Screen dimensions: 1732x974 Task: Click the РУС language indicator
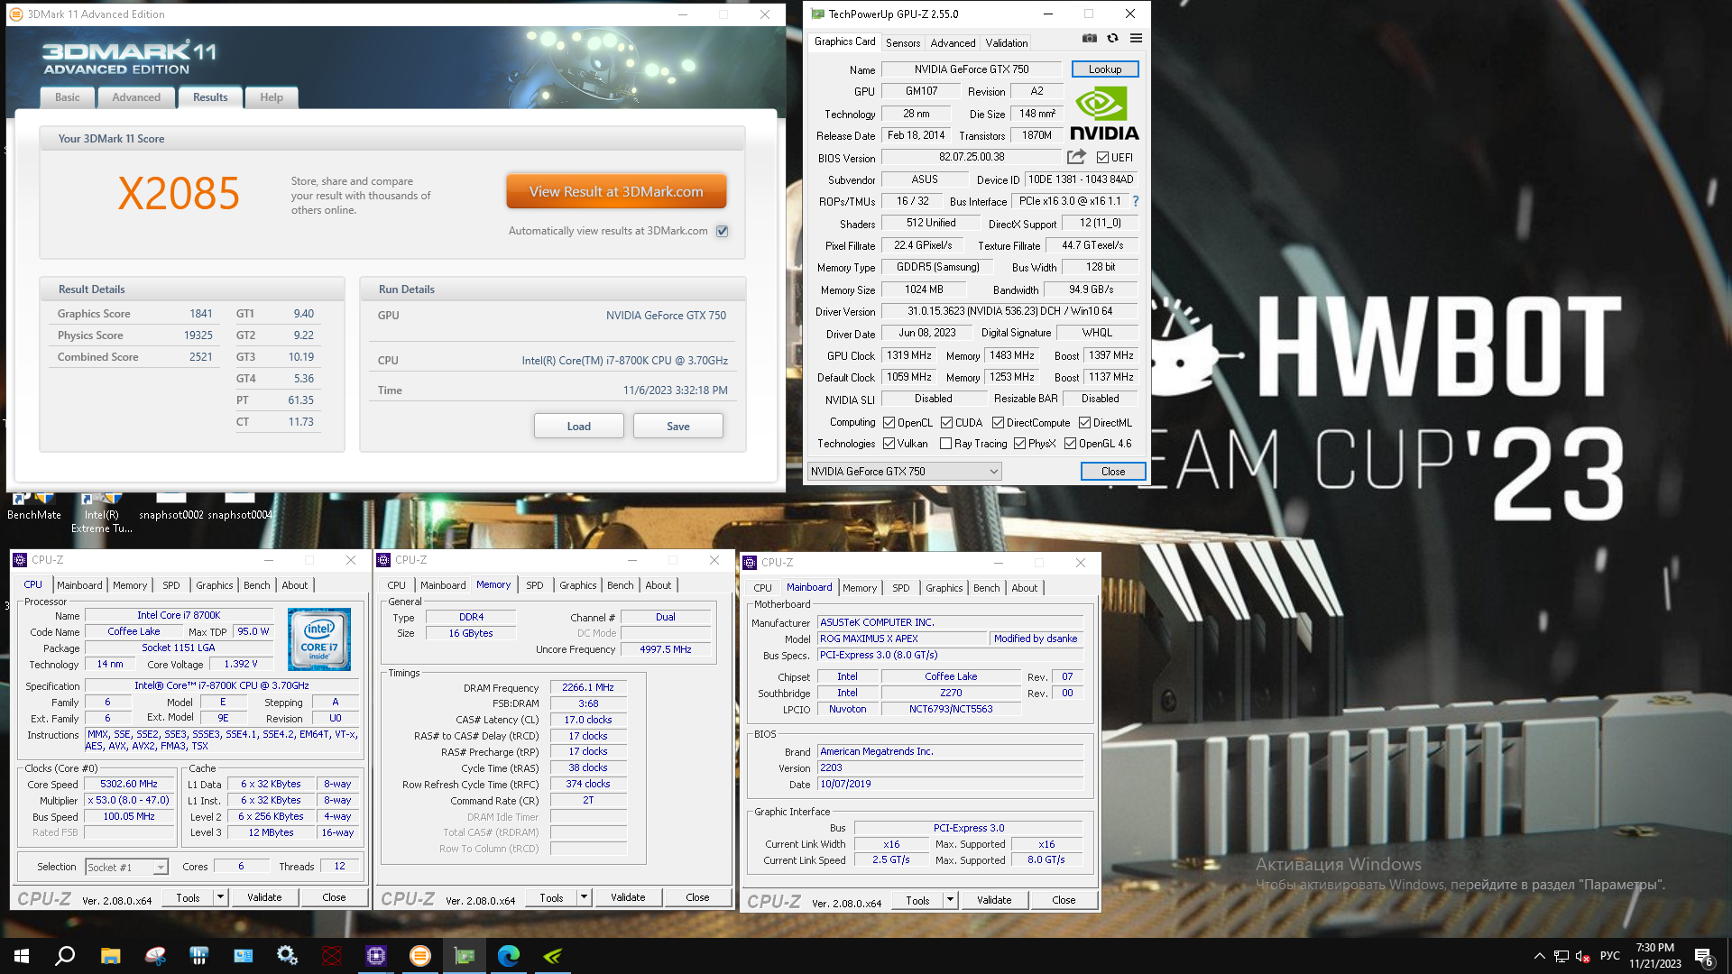click(1610, 956)
